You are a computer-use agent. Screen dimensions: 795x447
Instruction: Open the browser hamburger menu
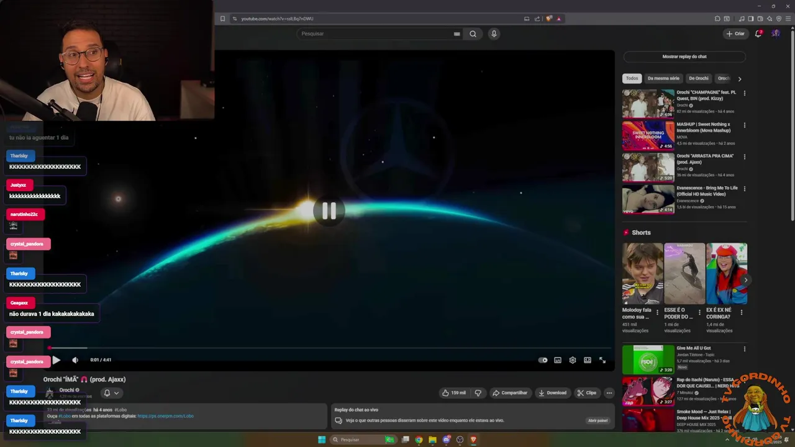[x=788, y=19]
